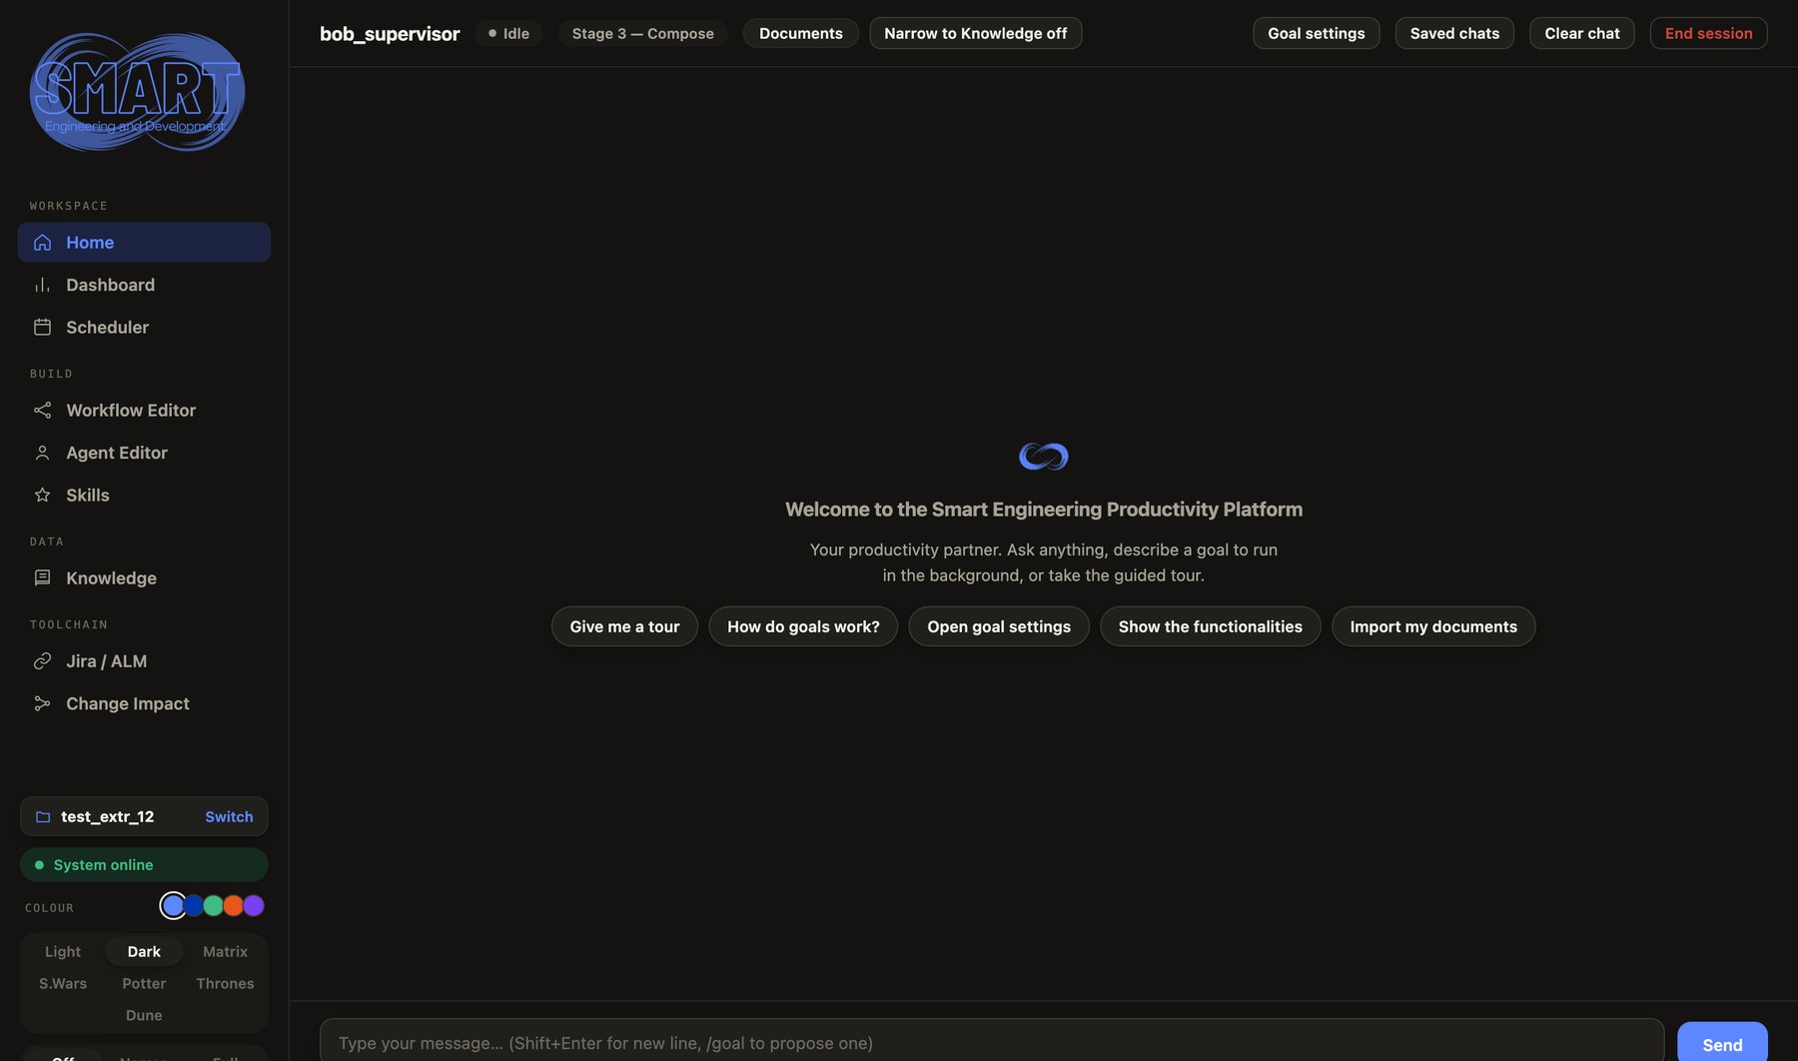Open the Skills section
This screenshot has width=1798, height=1061.
pos(144,496)
